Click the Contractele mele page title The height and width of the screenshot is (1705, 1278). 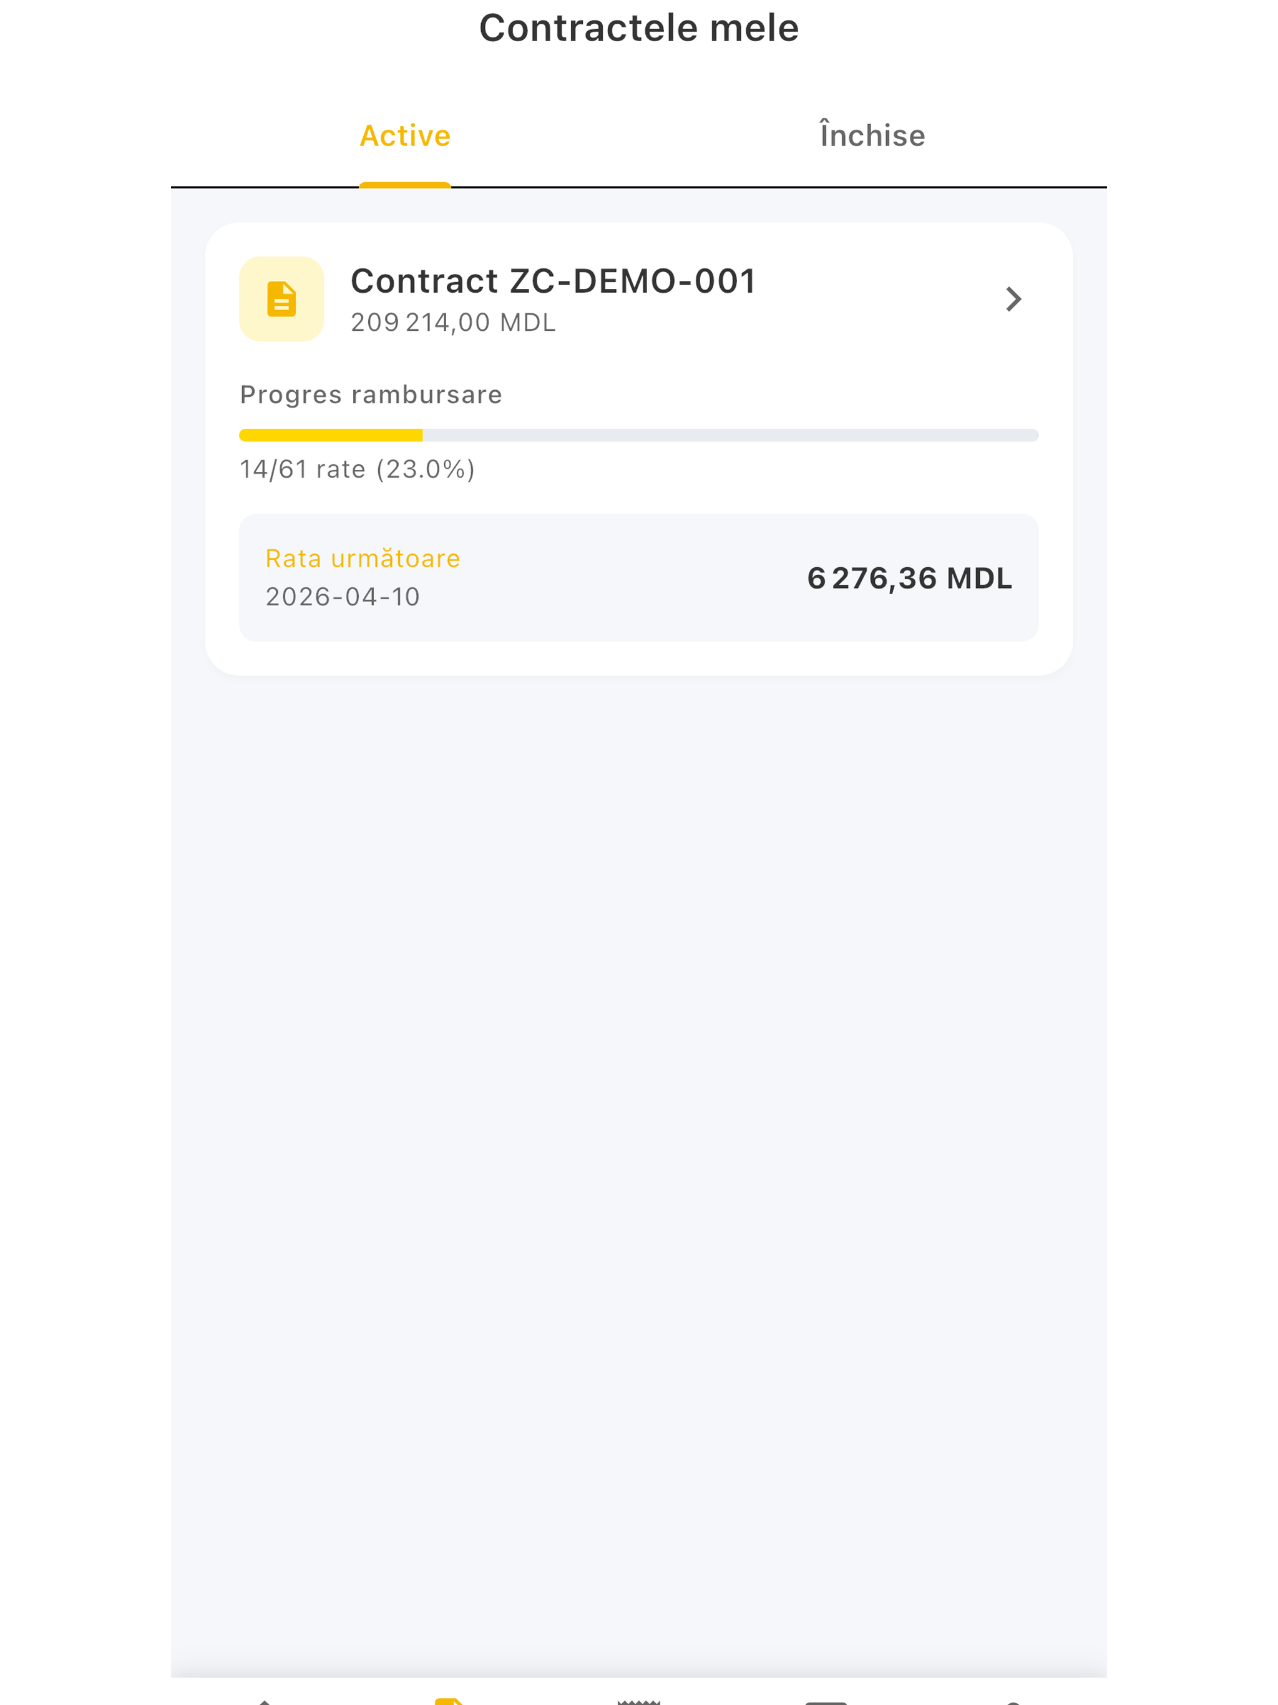(x=639, y=27)
